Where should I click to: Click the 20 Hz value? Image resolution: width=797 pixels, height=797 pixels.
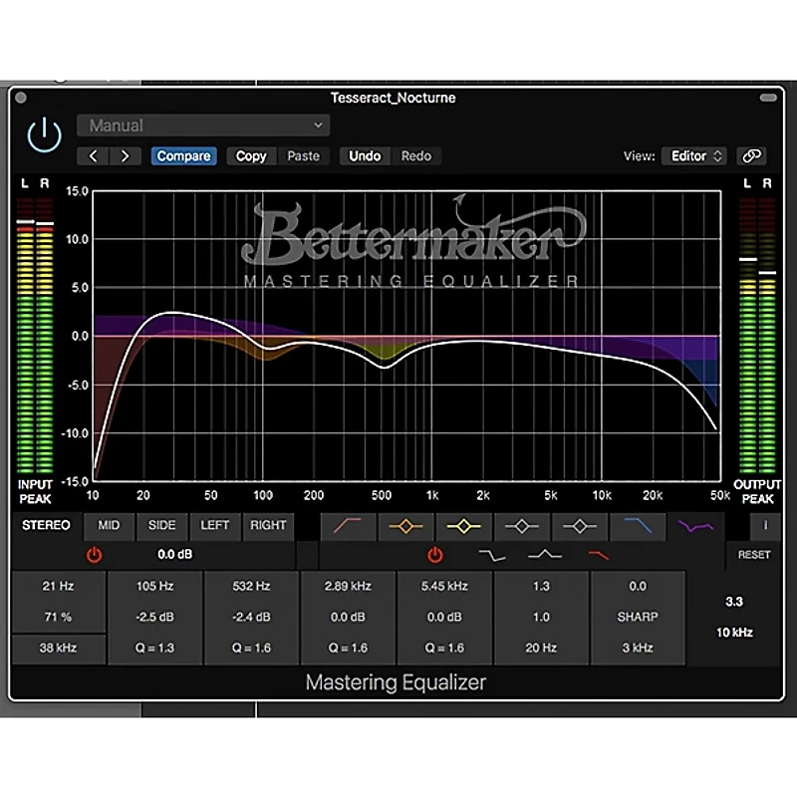[541, 649]
